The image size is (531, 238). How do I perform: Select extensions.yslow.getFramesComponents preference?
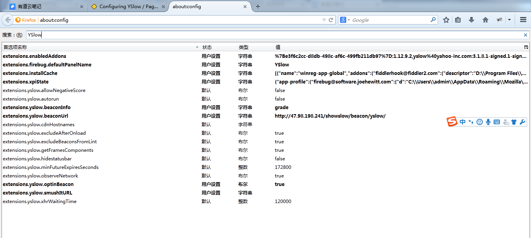point(265,150)
